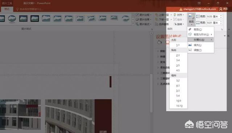The image size is (232, 133).
Task: Select the 1:1 square aspect ratio
Action: click(x=178, y=45)
